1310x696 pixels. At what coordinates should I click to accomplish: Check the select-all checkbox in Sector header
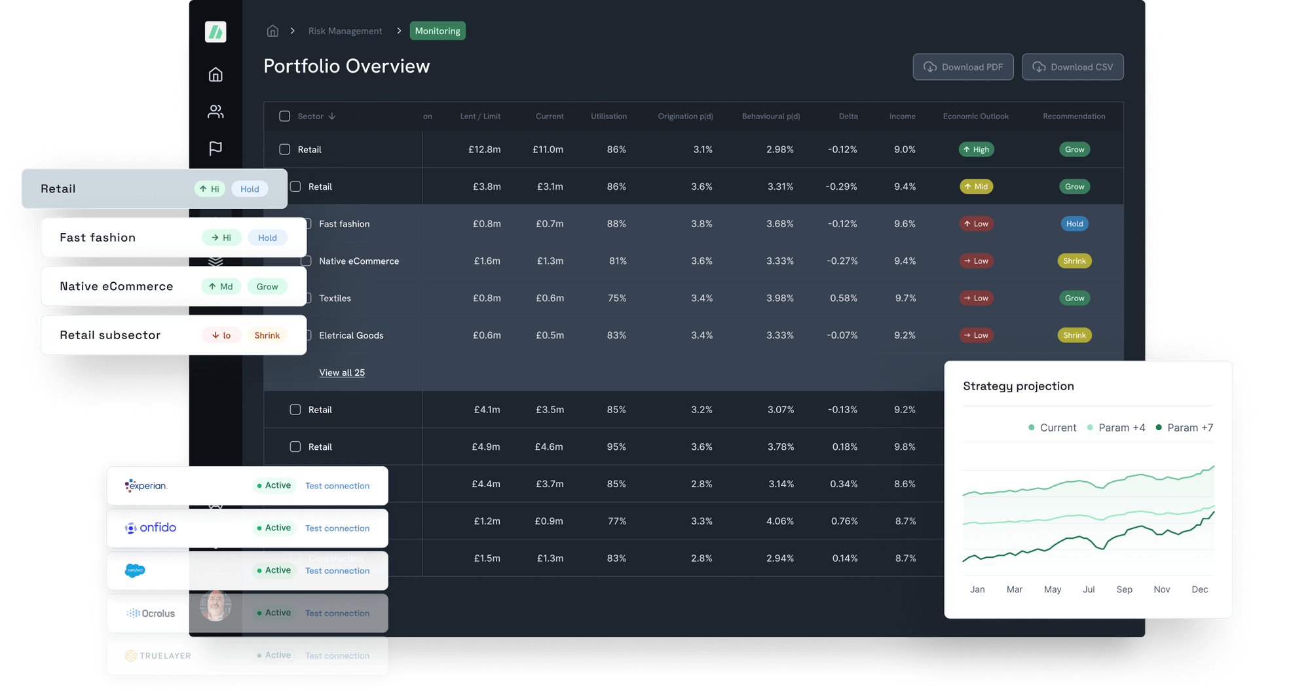pos(285,116)
